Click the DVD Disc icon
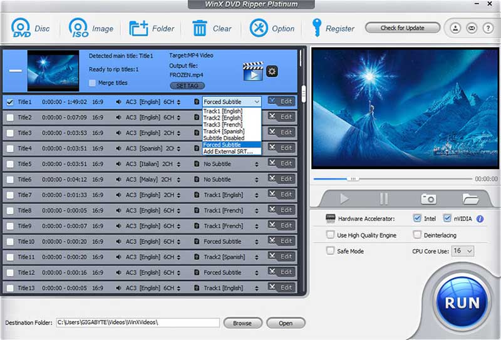 point(21,28)
